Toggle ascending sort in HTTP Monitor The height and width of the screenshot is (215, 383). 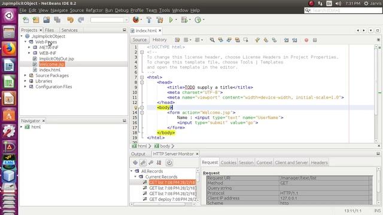pyautogui.click(x=151, y=162)
